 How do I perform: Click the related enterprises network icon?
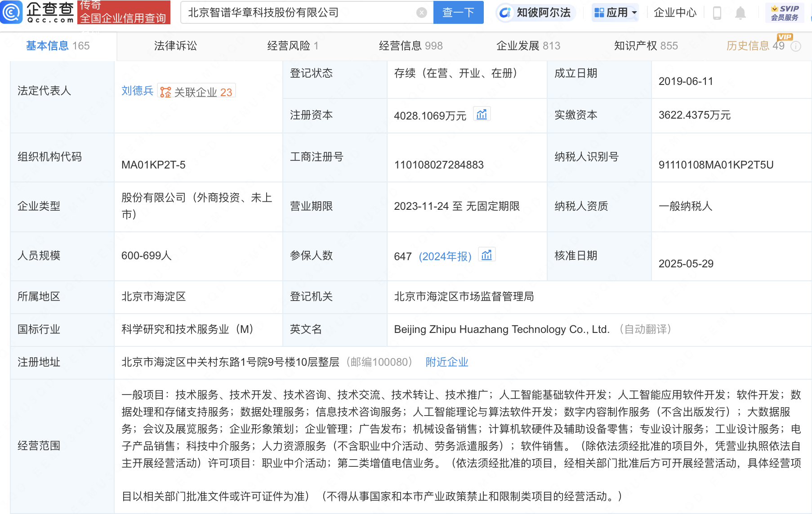165,92
